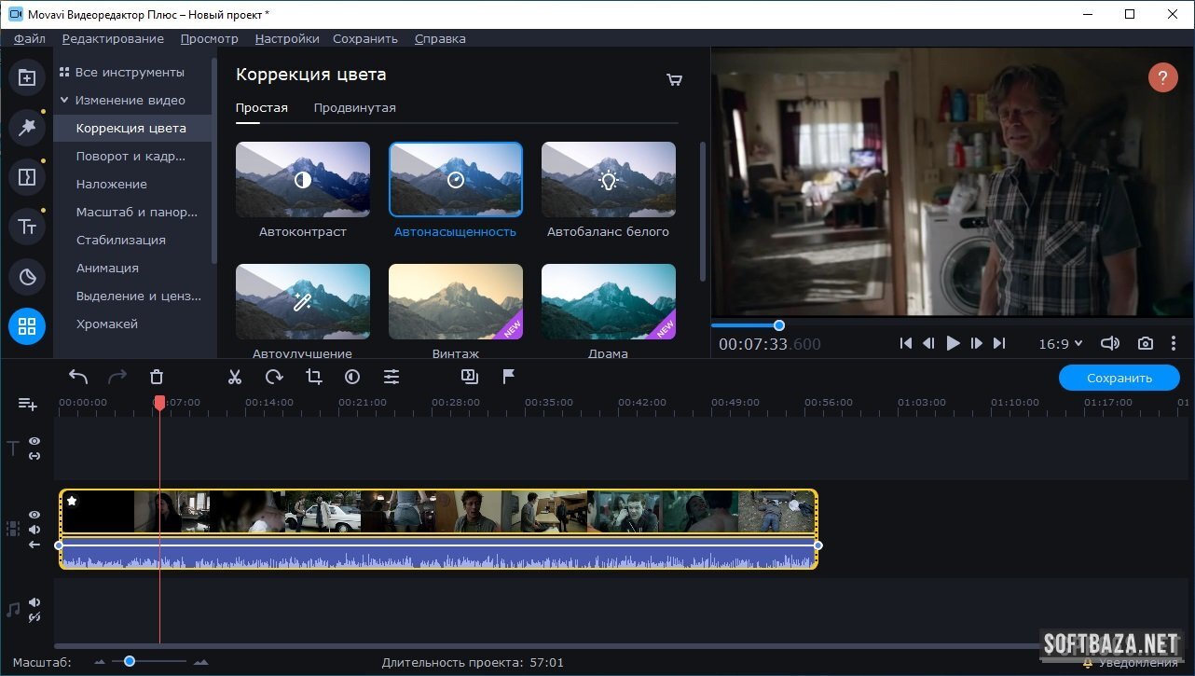The height and width of the screenshot is (676, 1195).
Task: Click the blue Сохранить button
Action: (1119, 378)
